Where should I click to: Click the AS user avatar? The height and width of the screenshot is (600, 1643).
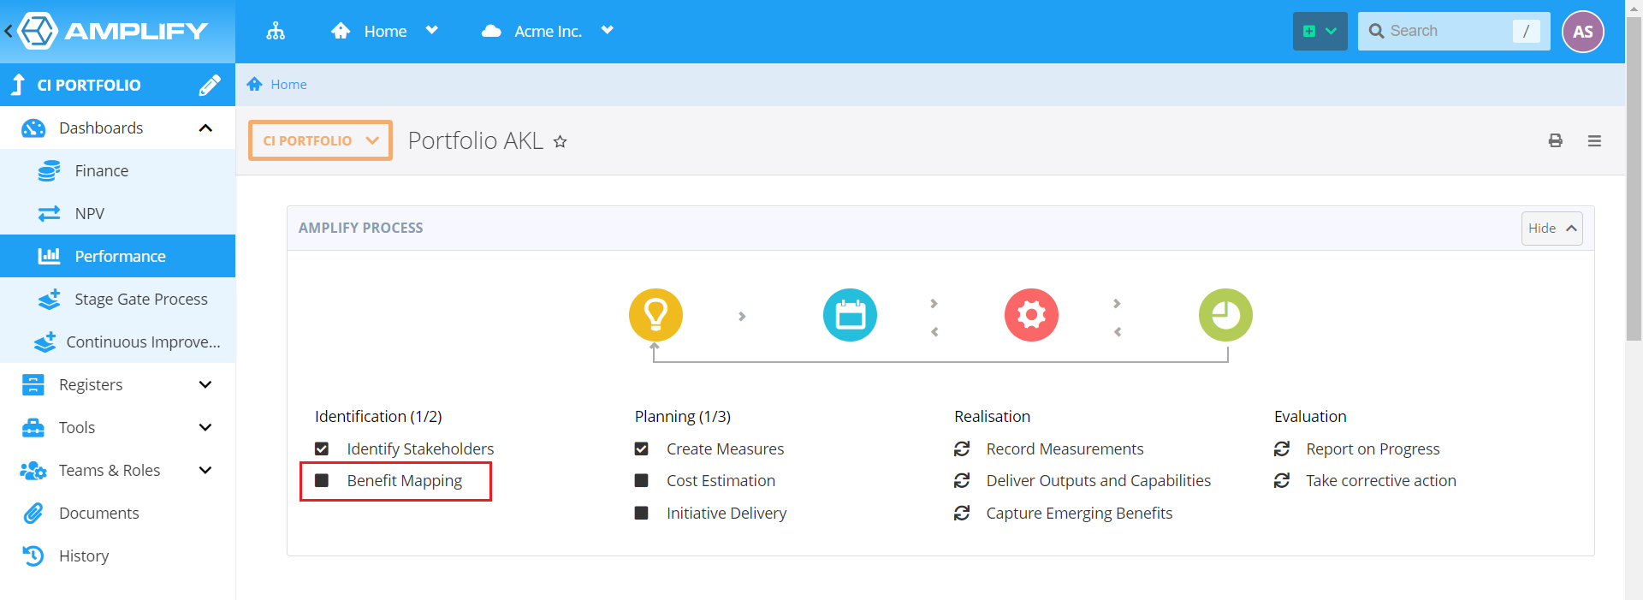(1583, 32)
